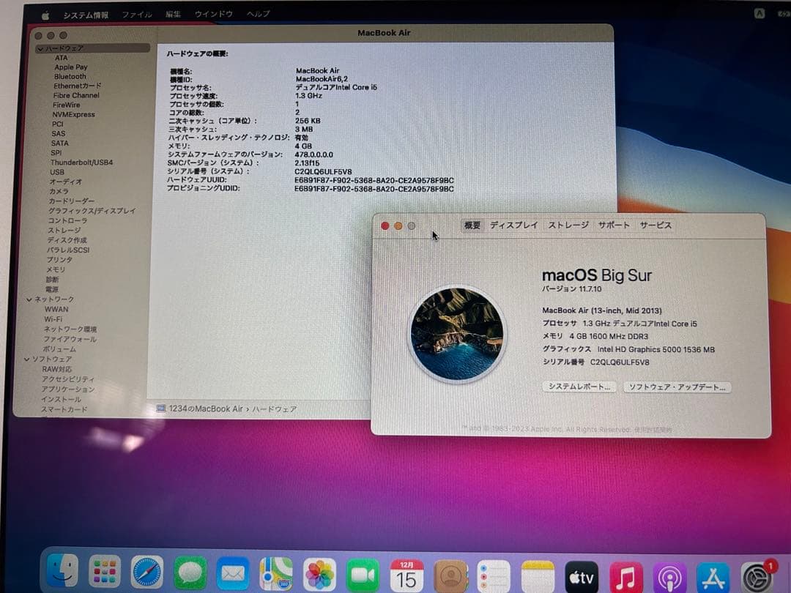Expand the ネットワーク section
The image size is (791, 593).
31,299
